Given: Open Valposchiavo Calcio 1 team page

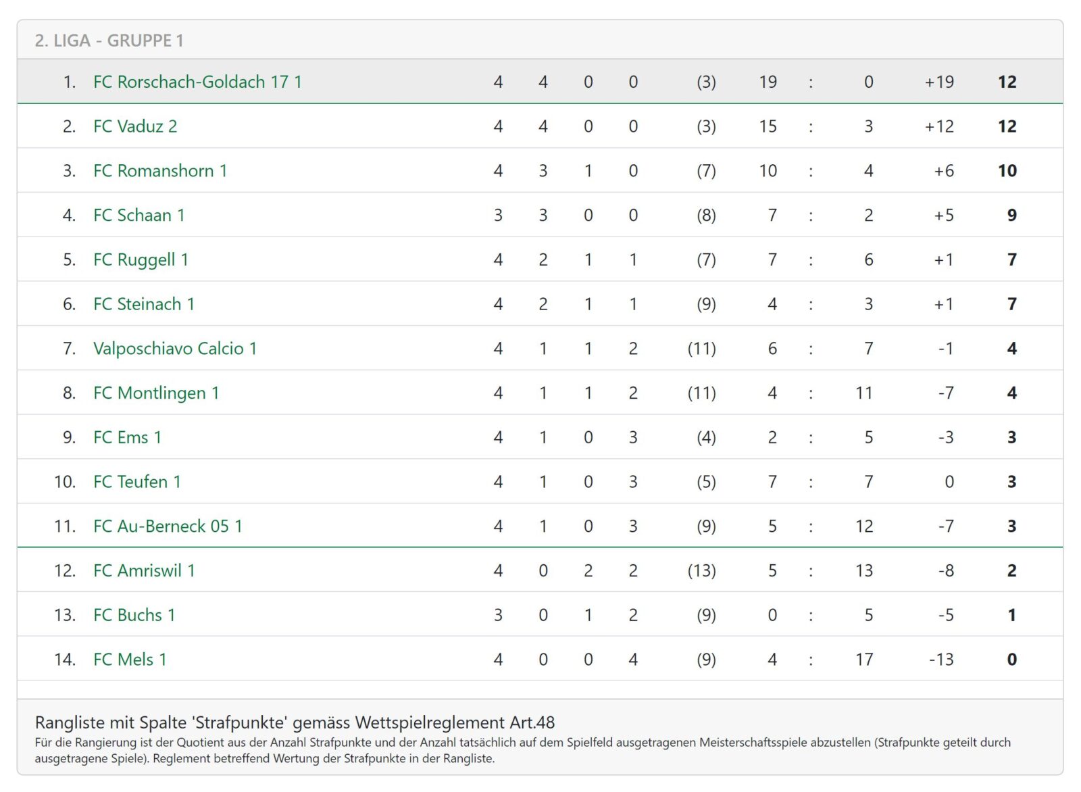Looking at the screenshot, I should 175,349.
